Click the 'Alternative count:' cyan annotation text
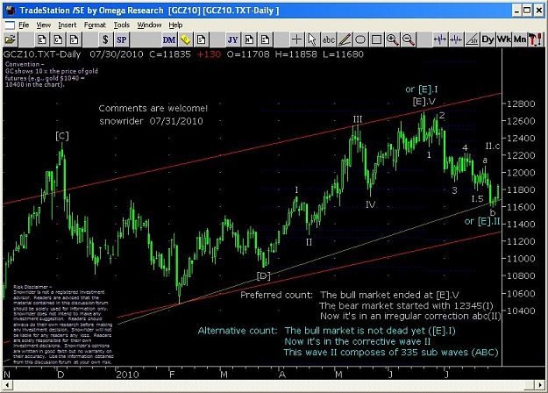This screenshot has width=548, height=393. click(238, 331)
